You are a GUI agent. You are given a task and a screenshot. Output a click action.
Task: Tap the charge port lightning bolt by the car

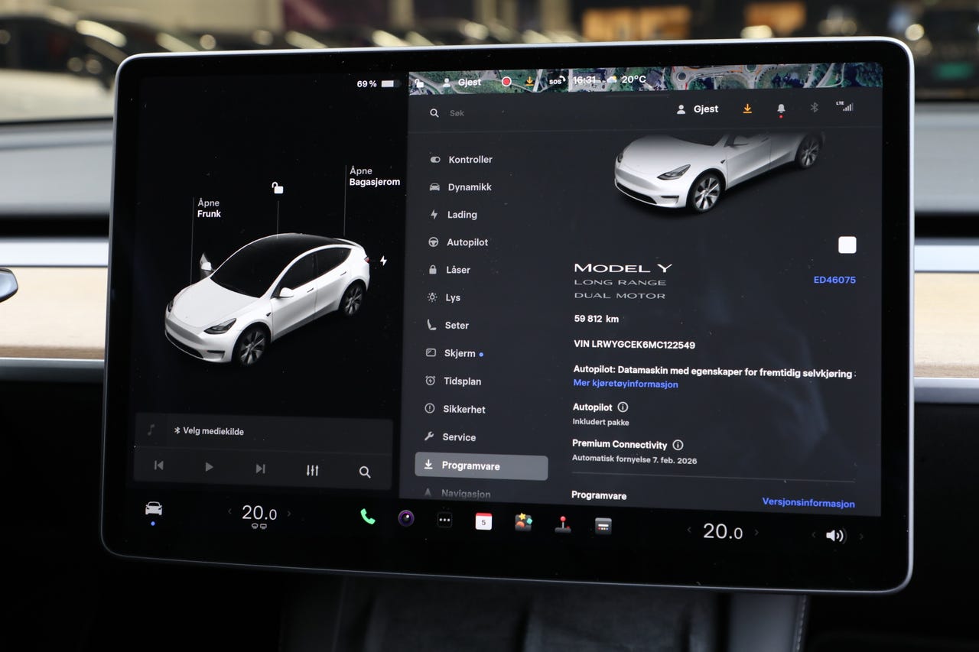[x=383, y=261]
